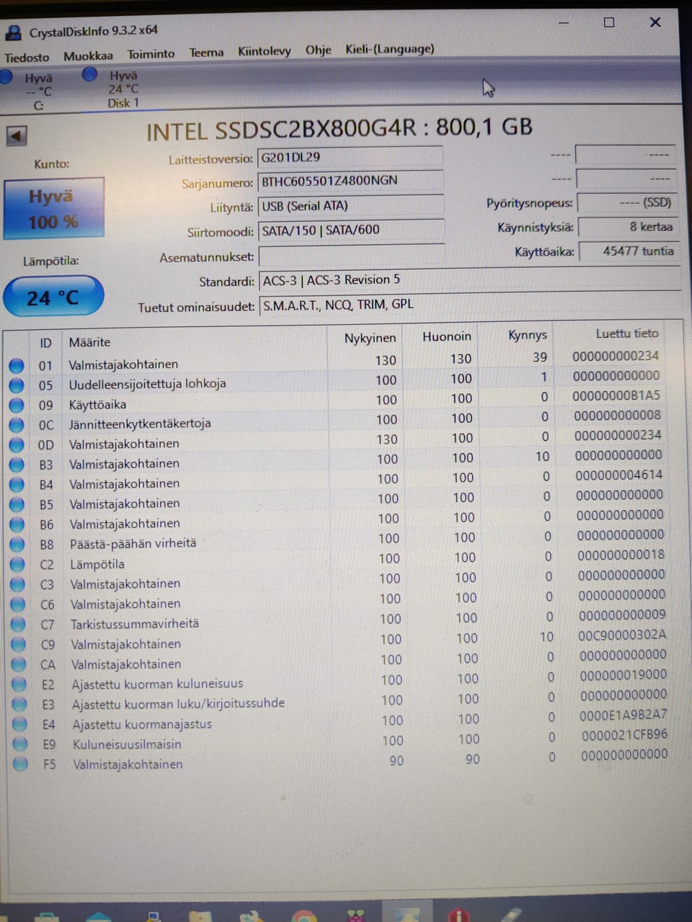The width and height of the screenshot is (692, 922).
Task: Click the Kynnys column header
Action: 528,335
